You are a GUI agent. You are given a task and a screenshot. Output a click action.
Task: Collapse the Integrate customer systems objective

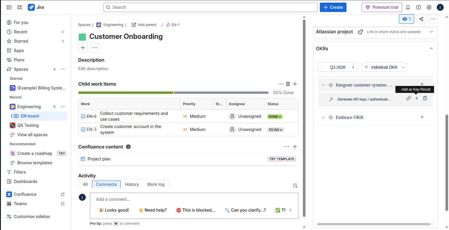(x=323, y=85)
